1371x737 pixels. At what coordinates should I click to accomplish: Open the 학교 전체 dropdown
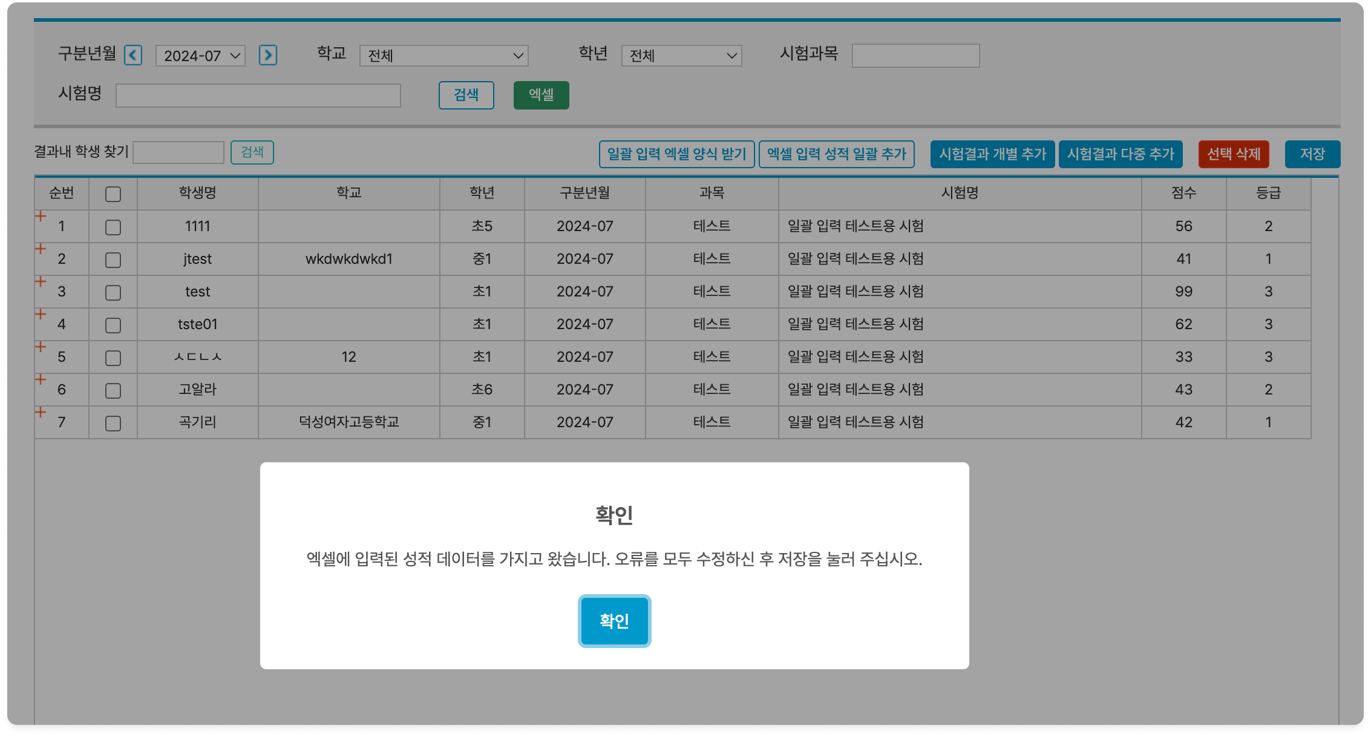pos(443,56)
